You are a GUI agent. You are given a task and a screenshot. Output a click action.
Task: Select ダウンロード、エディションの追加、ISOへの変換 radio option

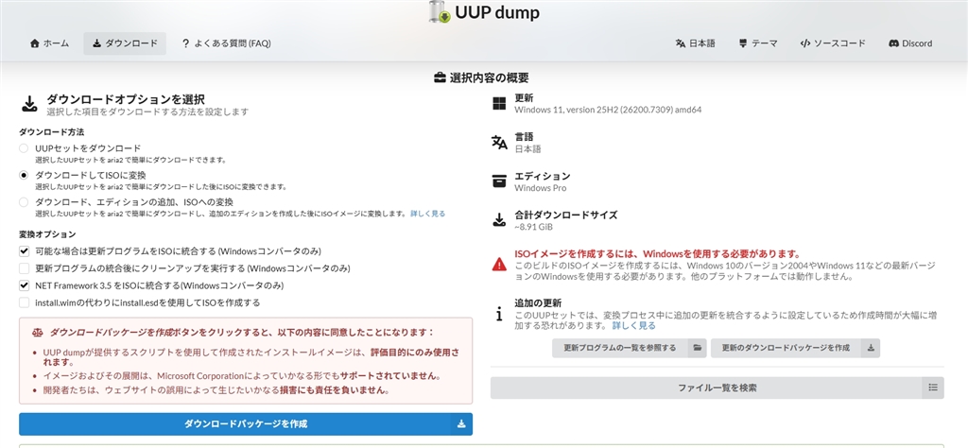(x=24, y=201)
